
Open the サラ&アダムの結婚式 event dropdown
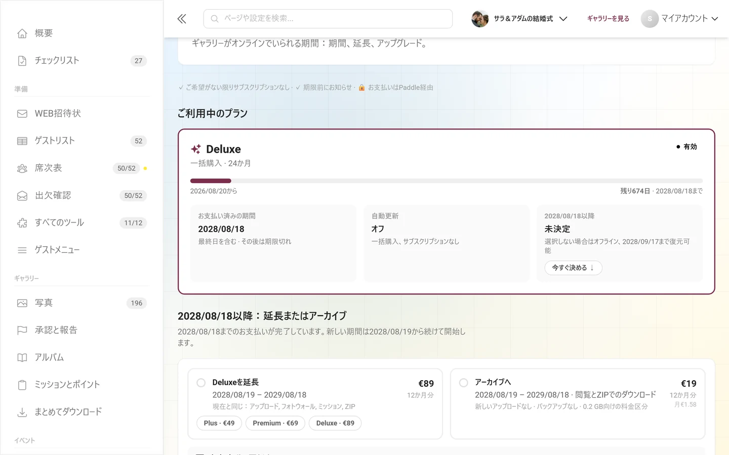coord(519,19)
